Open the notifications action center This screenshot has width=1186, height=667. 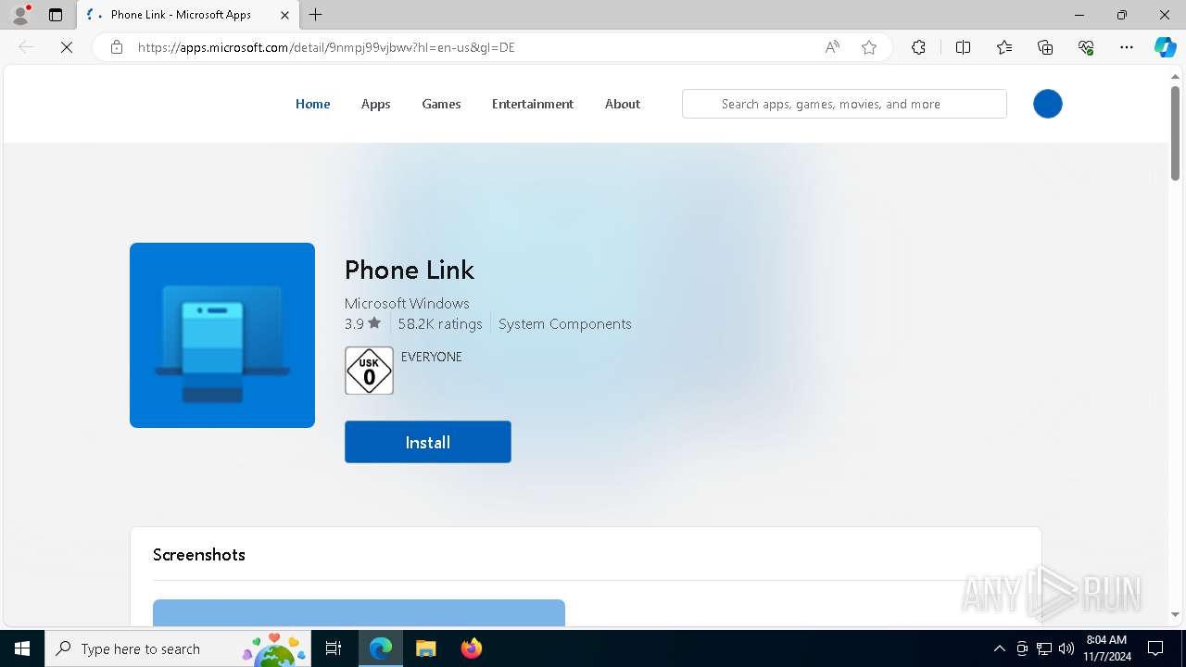(x=1155, y=648)
